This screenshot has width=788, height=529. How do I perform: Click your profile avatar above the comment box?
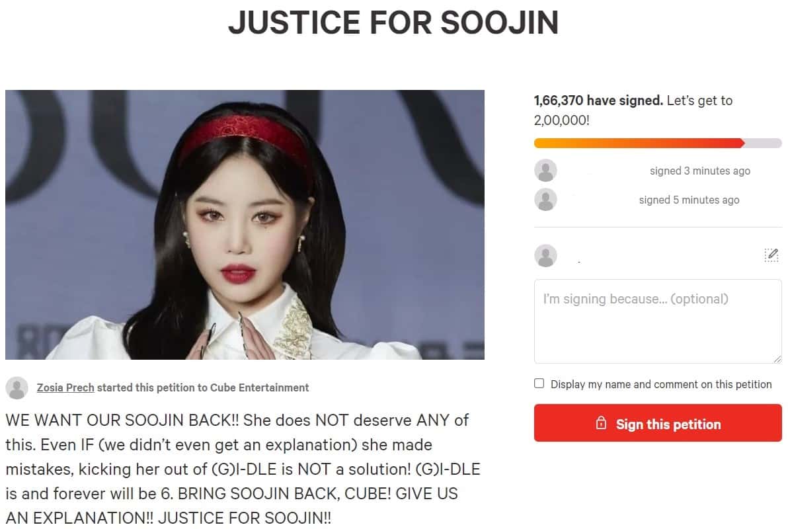545,256
